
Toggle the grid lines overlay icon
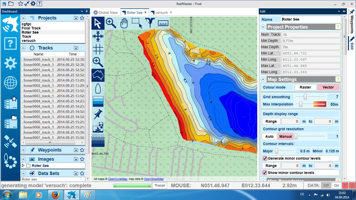coord(98,49)
